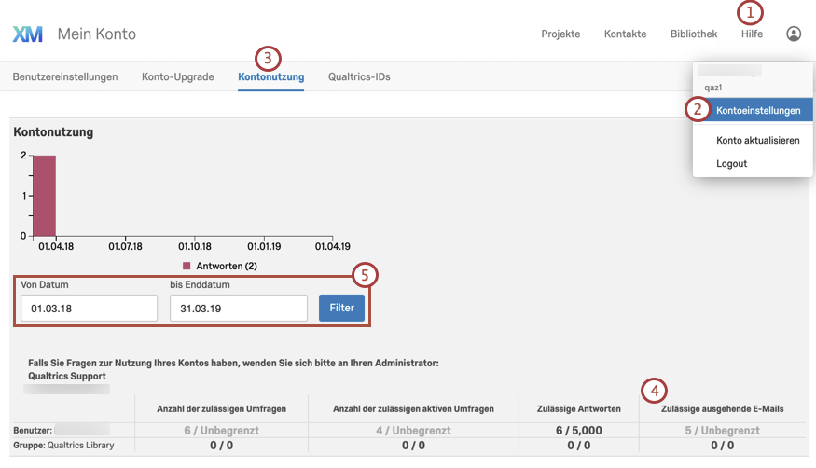The height and width of the screenshot is (468, 816).
Task: Open Kontakte in the top navigation
Action: (x=625, y=34)
